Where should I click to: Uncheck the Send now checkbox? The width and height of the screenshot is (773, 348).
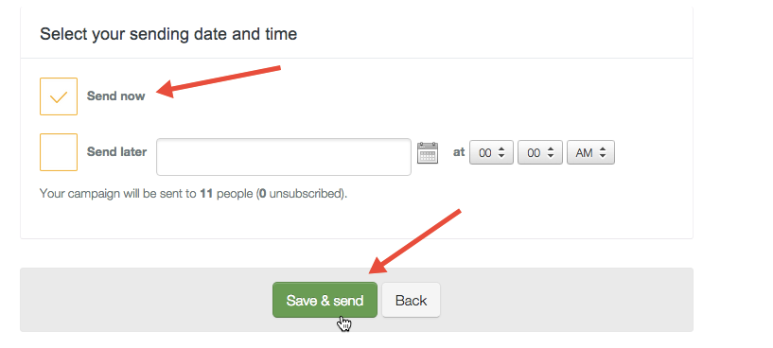click(x=58, y=96)
